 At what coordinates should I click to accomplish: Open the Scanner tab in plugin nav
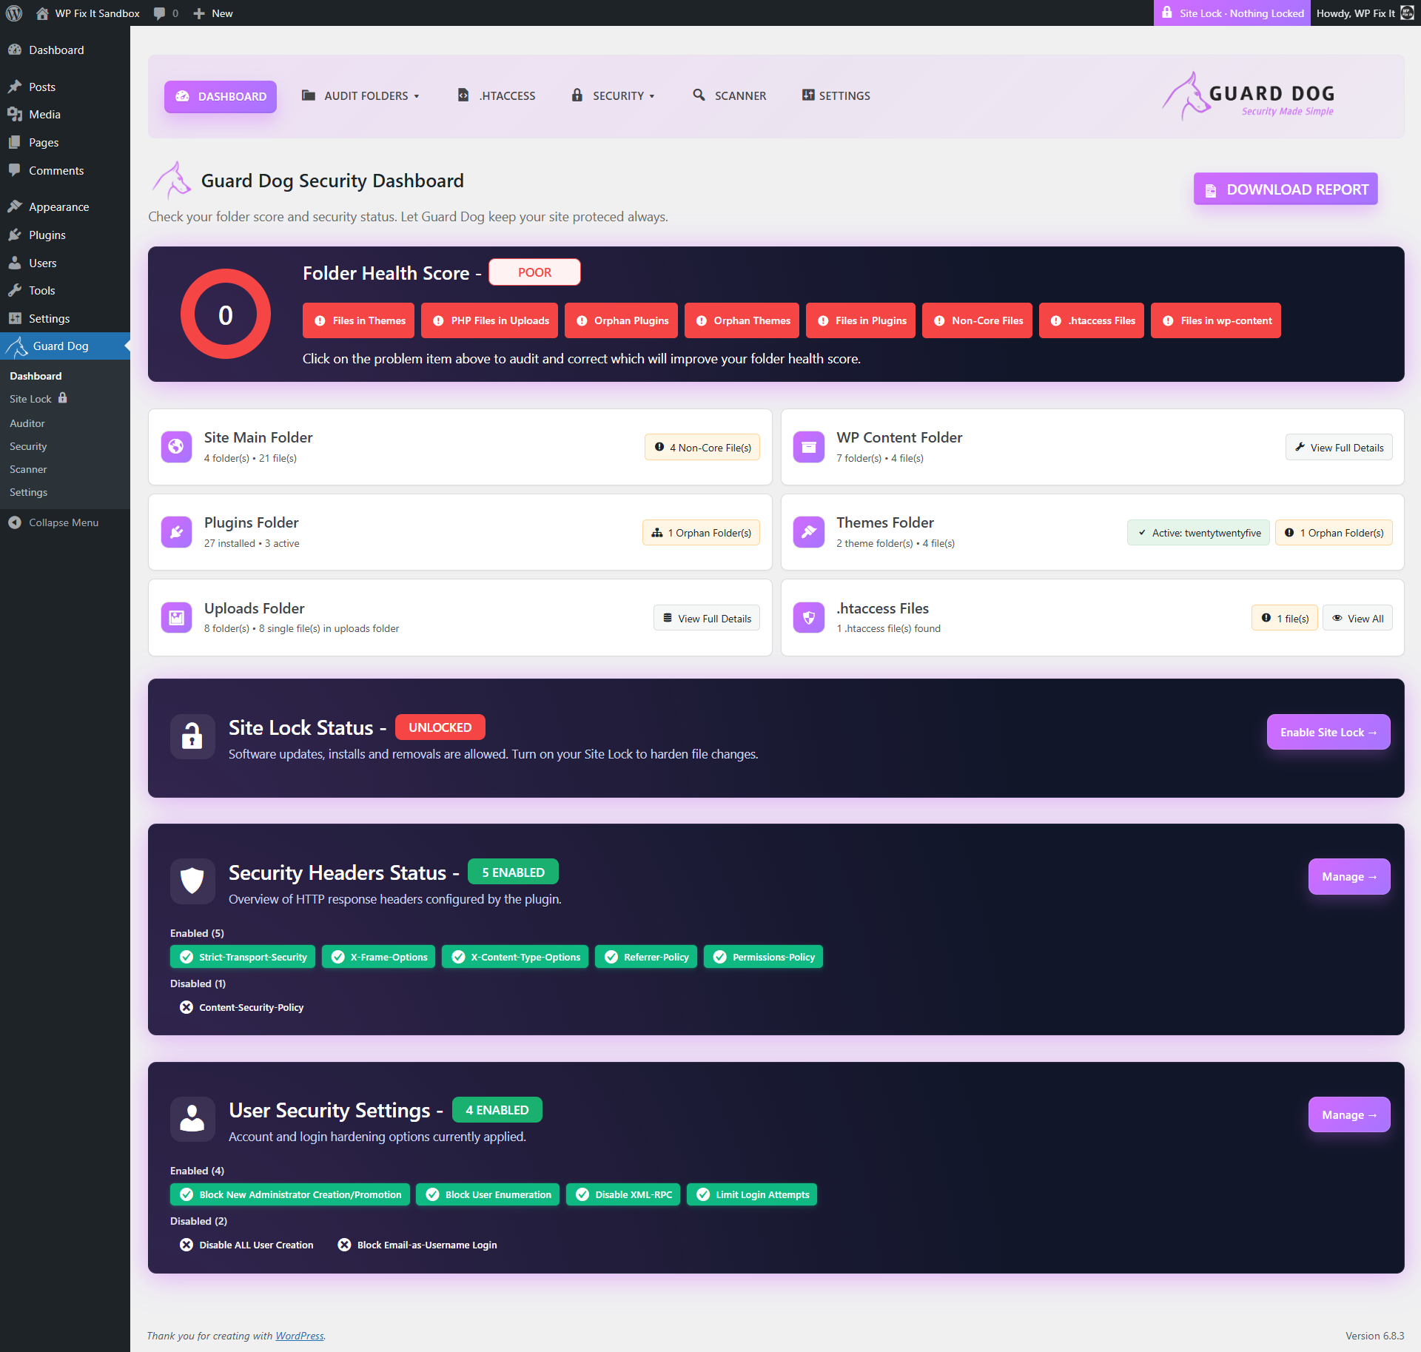730,96
